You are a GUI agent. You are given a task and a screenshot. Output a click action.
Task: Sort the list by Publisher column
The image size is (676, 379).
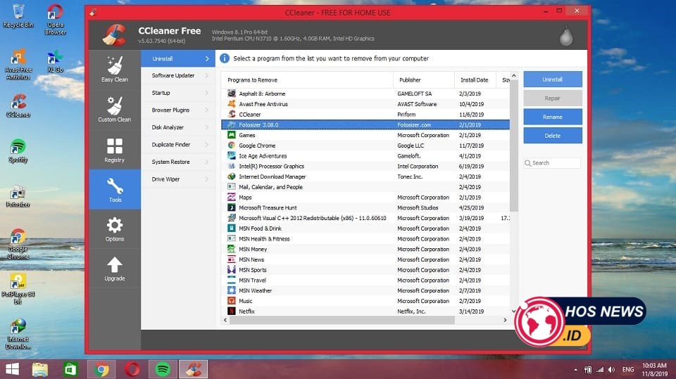(411, 80)
